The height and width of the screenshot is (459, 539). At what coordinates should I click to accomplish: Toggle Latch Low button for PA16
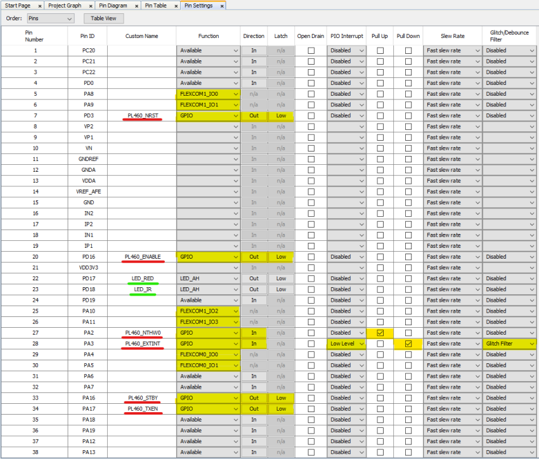pyautogui.click(x=281, y=398)
